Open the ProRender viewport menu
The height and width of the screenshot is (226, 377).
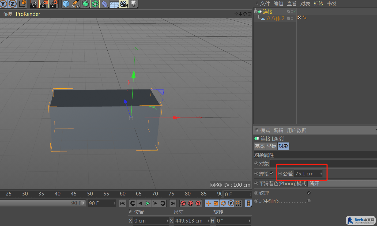click(28, 14)
